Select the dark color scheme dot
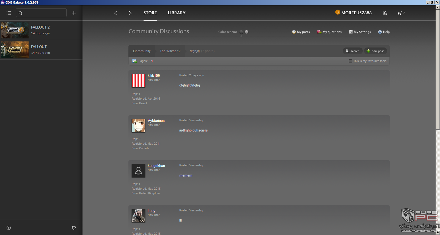Viewport: 440px width, 235px height. point(241,32)
